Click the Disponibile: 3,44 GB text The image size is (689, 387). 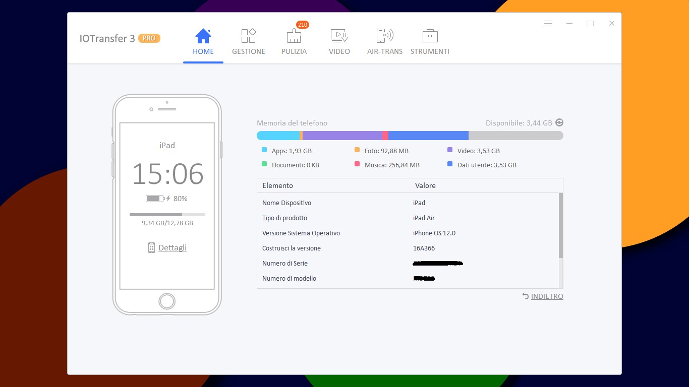[x=519, y=123]
